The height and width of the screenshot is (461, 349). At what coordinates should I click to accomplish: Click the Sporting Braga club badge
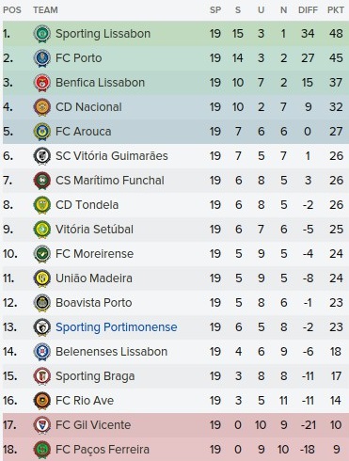[42, 376]
